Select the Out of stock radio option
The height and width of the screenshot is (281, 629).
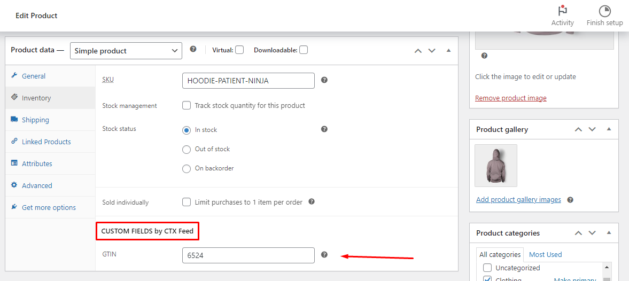187,149
